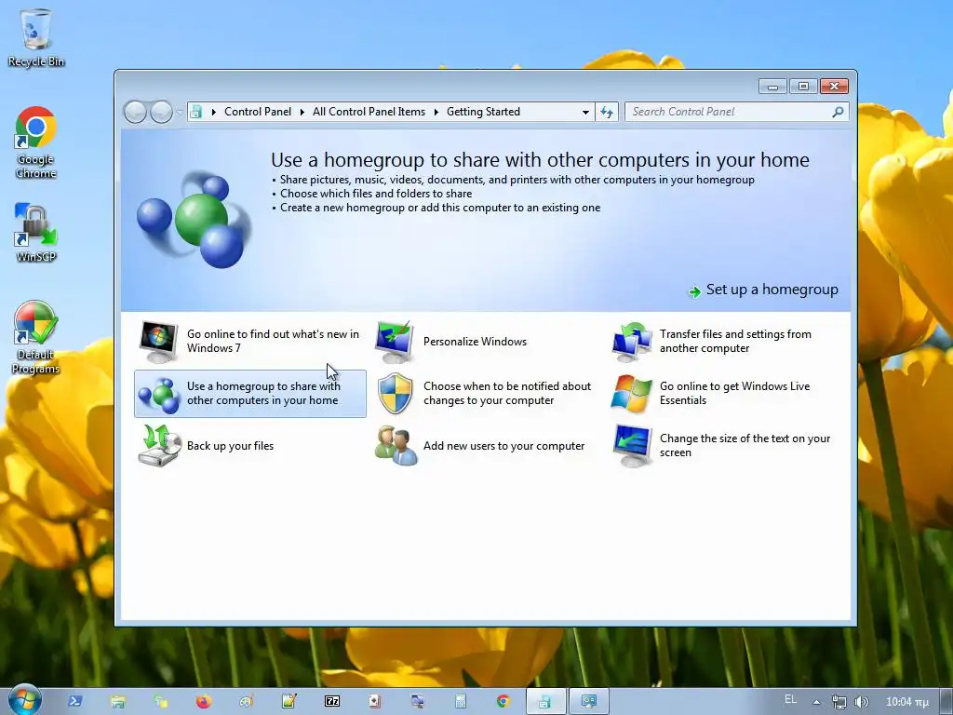The width and height of the screenshot is (953, 715).
Task: Click the Windows Live Essentials flag icon
Action: coord(631,394)
